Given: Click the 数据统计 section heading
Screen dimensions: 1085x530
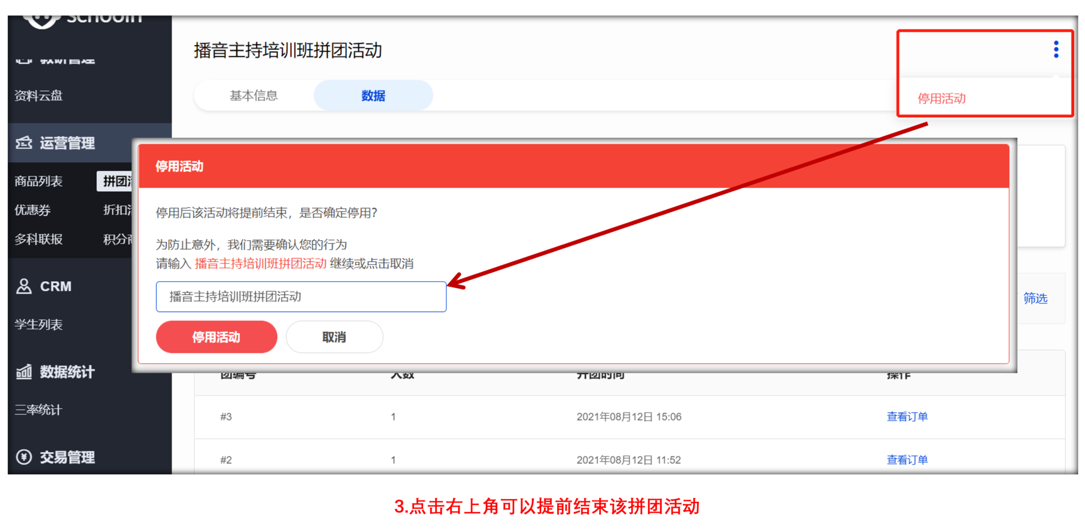Looking at the screenshot, I should coord(67,372).
